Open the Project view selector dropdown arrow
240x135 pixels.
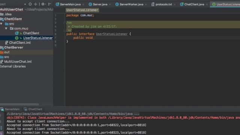[x=25, y=4]
